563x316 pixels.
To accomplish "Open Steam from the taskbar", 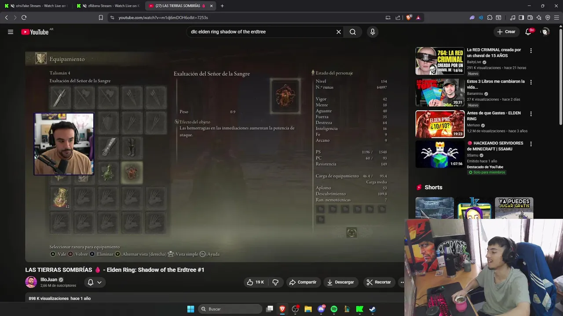I will tap(372, 309).
